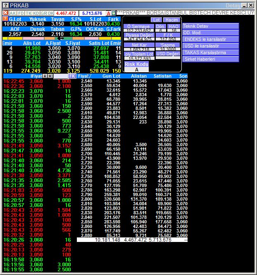The width and height of the screenshot is (257, 275).
Task: Select the TK toolbar icon
Action: pos(29,13)
